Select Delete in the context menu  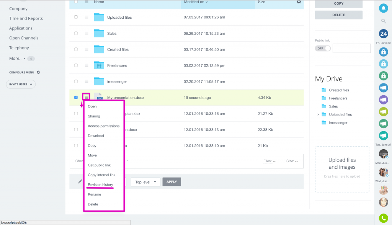93,204
